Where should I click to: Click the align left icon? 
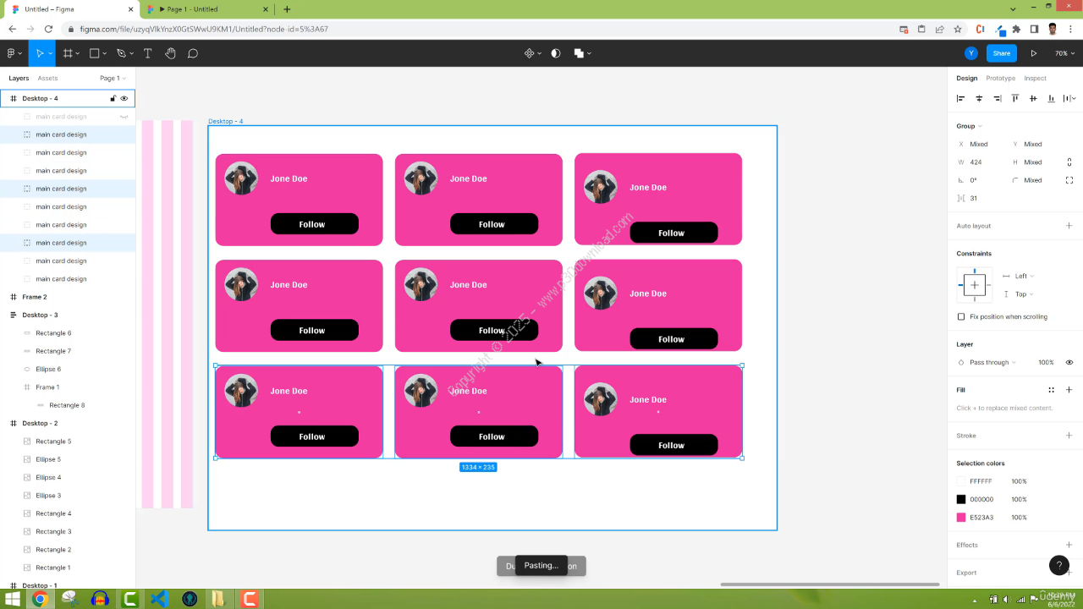pyautogui.click(x=961, y=99)
